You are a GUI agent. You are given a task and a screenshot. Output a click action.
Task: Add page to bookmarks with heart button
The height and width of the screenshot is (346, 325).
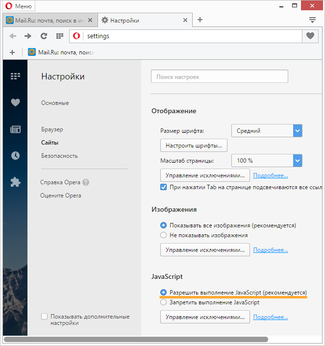click(310, 36)
